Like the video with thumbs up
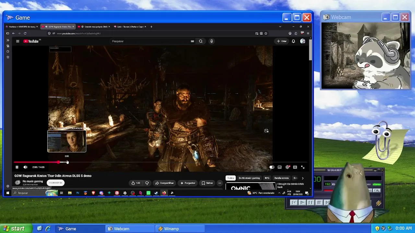The width and height of the screenshot is (415, 233). click(136, 183)
